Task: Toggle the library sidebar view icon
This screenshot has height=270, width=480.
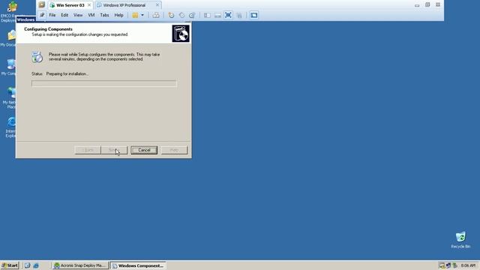Action: tap(207, 15)
